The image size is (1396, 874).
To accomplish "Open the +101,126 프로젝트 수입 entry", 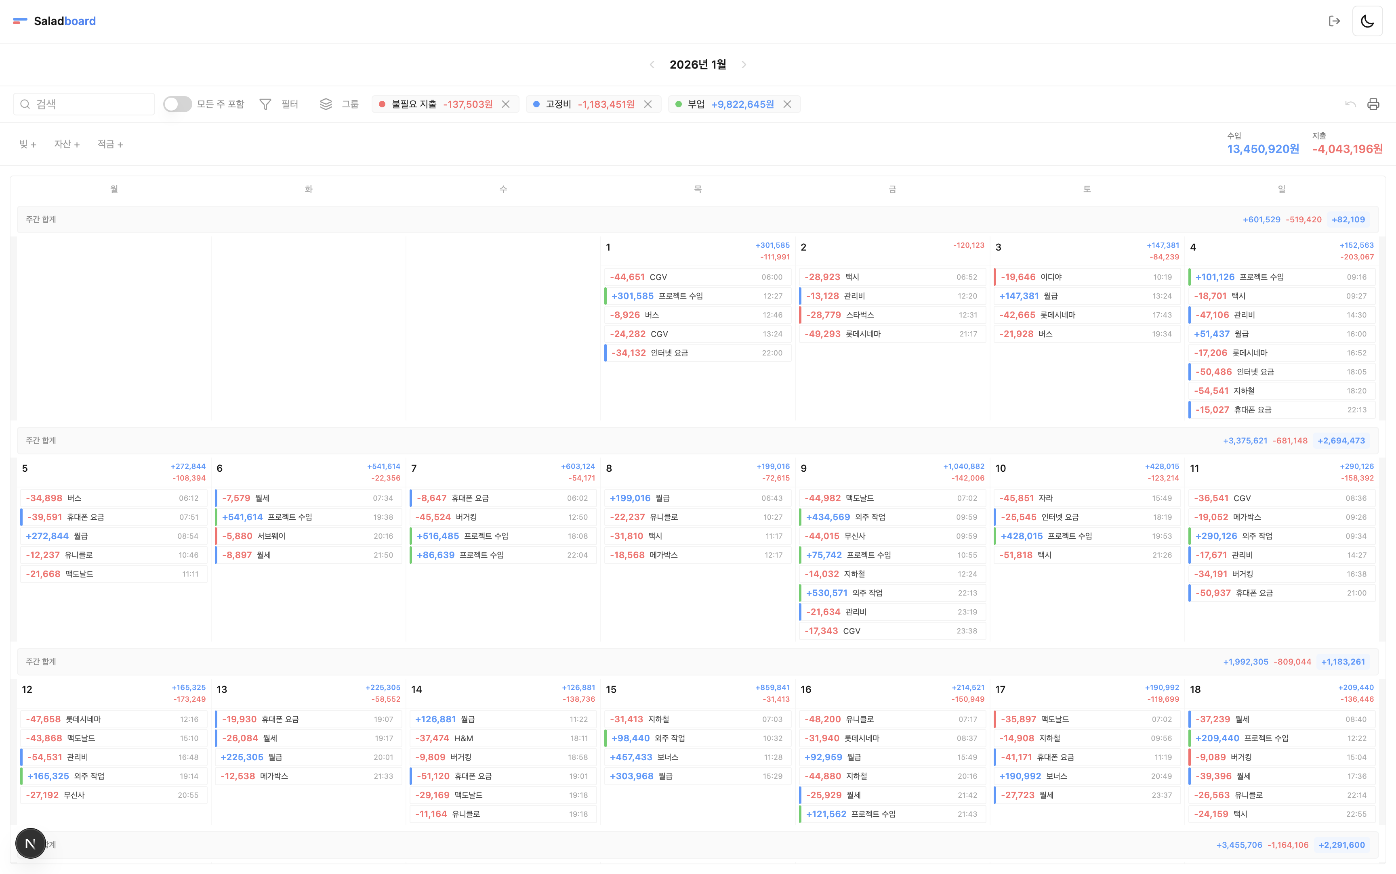I will point(1281,277).
